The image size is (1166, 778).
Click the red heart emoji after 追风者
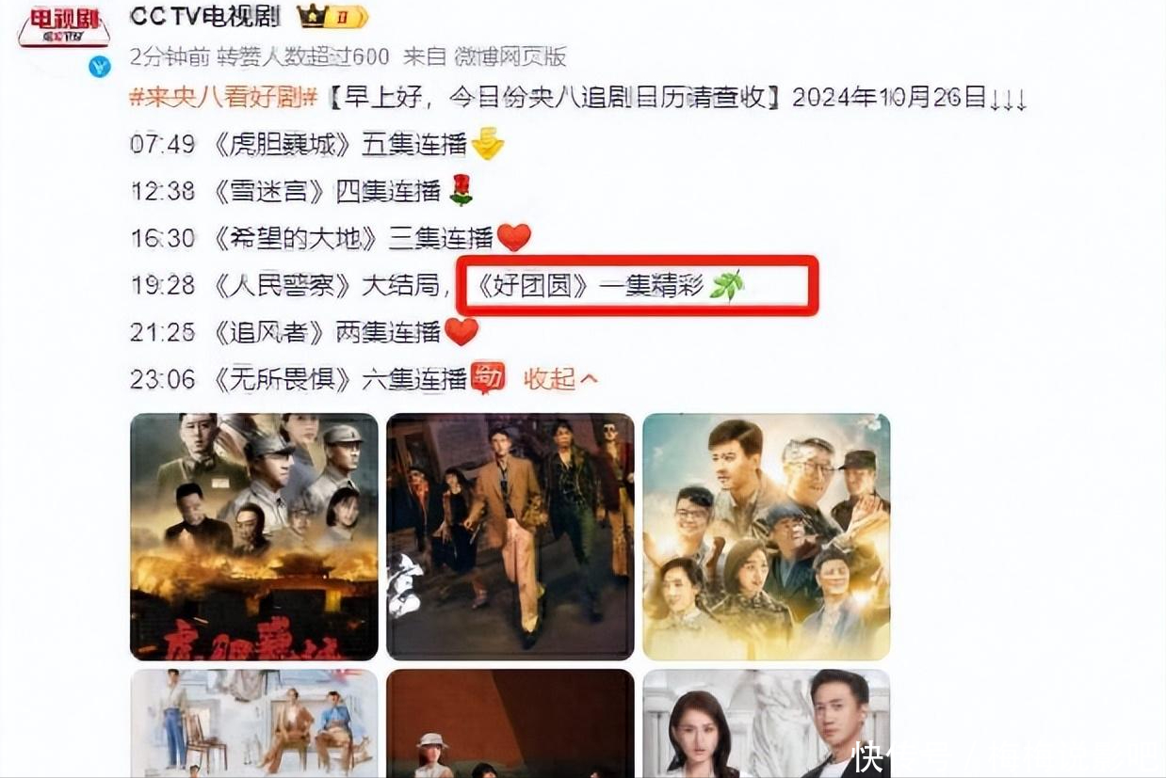click(461, 331)
